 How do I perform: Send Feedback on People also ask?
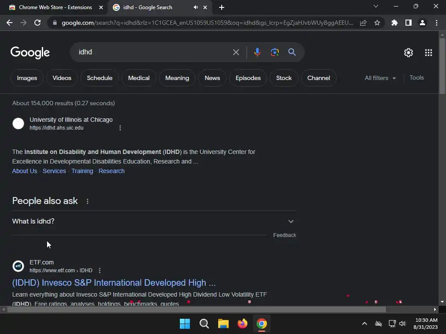click(285, 235)
